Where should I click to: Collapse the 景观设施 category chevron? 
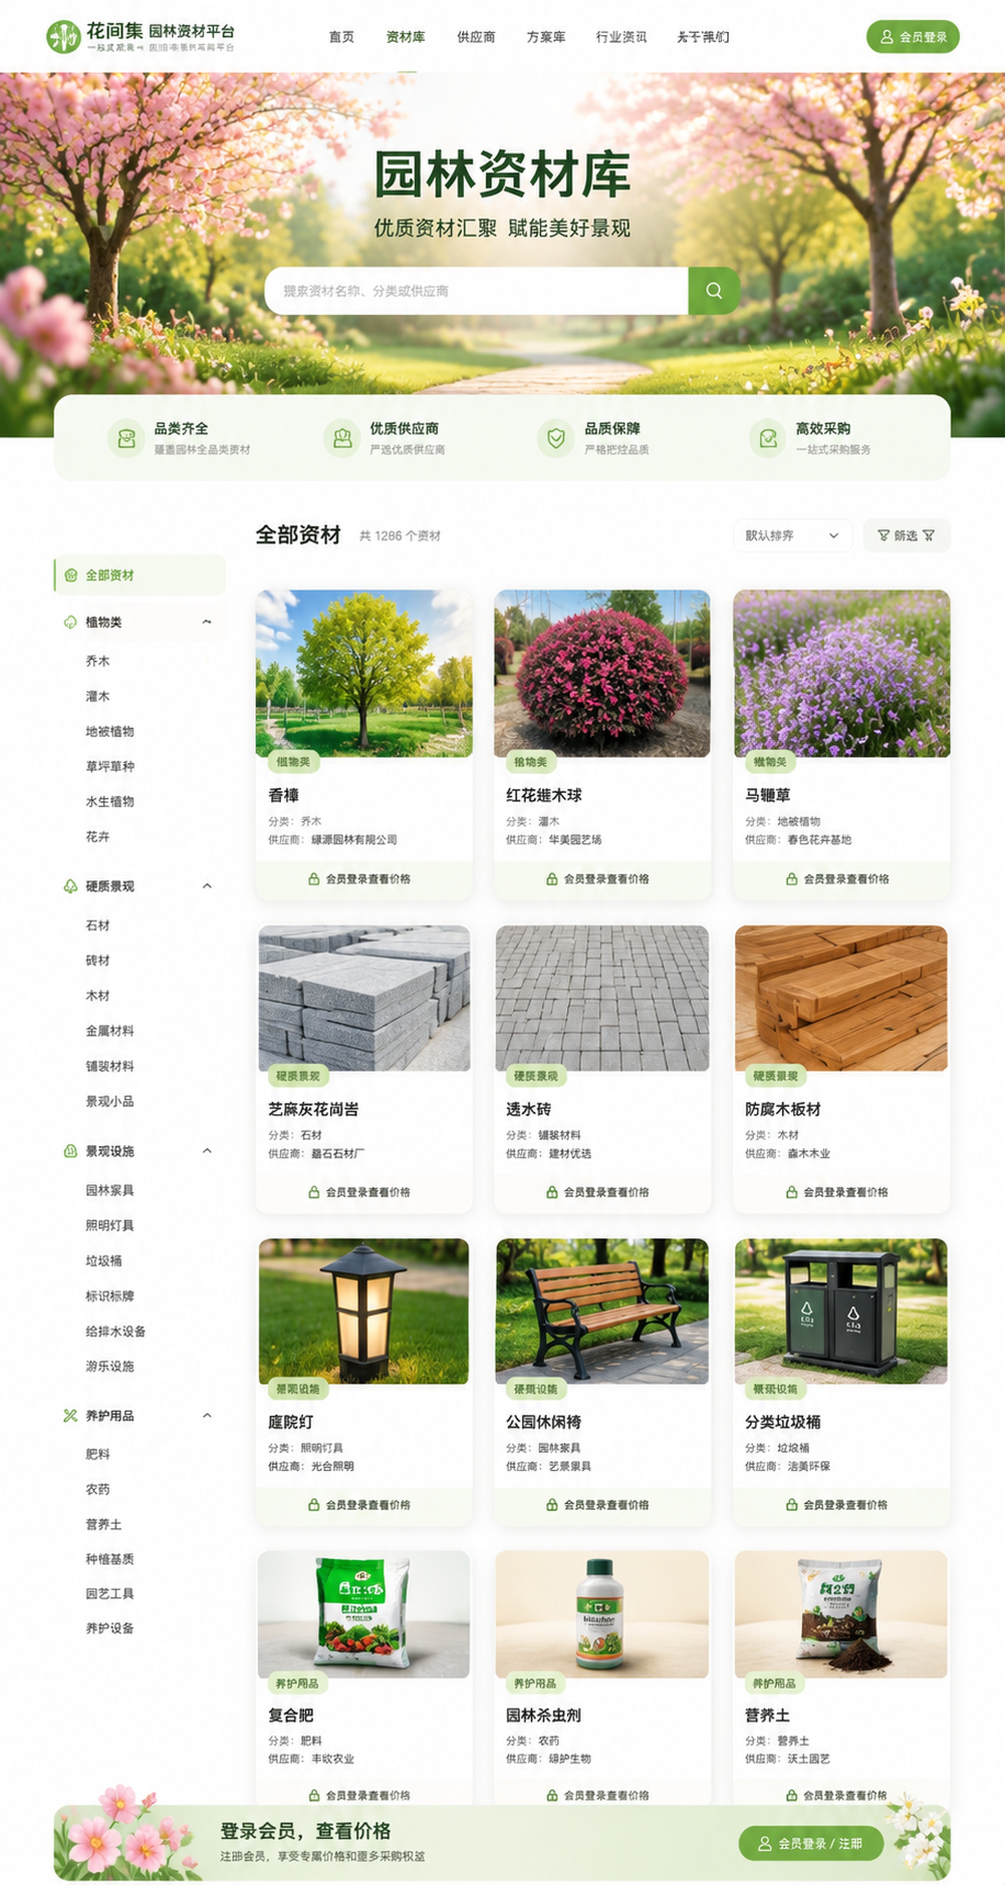point(207,1151)
